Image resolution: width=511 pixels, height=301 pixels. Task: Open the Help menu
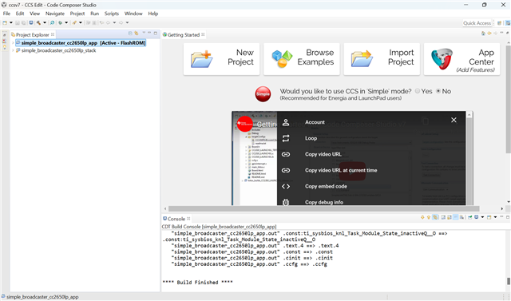153,14
